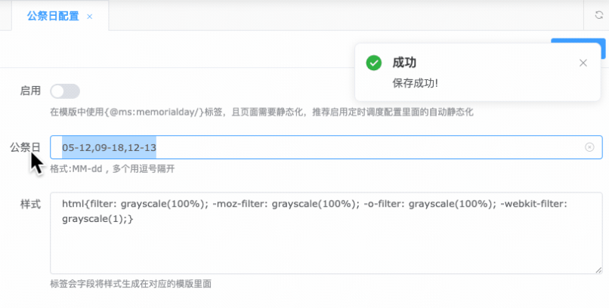This screenshot has width=609, height=308.
Task: Click the 启用 field label
Action: 30,91
